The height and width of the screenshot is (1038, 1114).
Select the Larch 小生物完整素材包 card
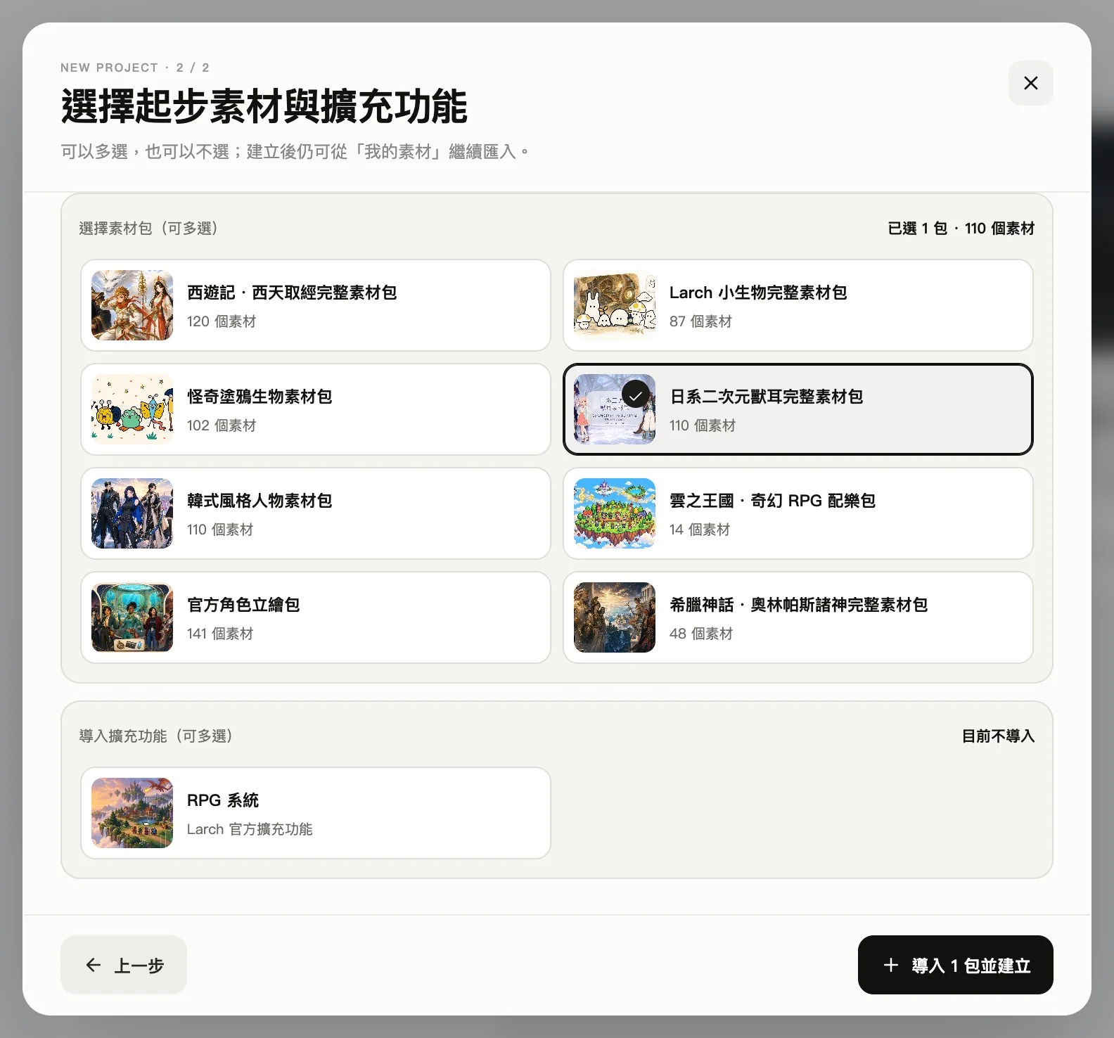(798, 305)
